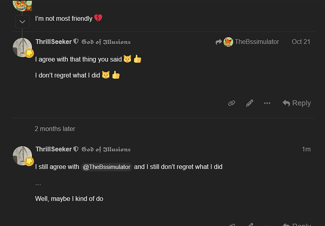
Task: Click the star flair on the Oct 21 avatar
Action: click(x=29, y=54)
